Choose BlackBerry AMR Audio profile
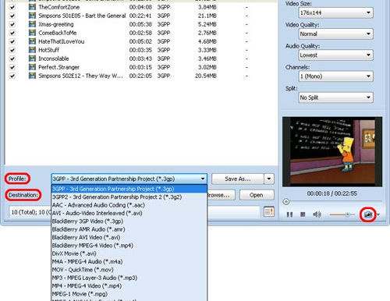This screenshot has height=301, width=390. coord(129,229)
